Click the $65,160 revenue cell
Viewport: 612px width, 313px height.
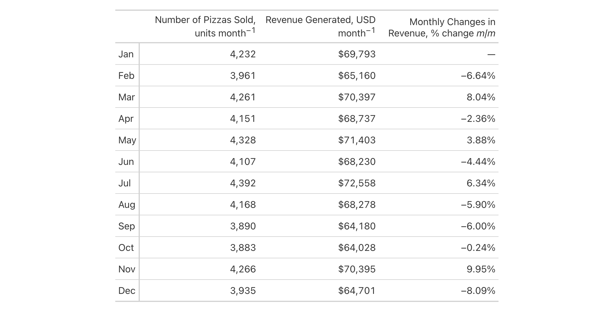(x=357, y=76)
